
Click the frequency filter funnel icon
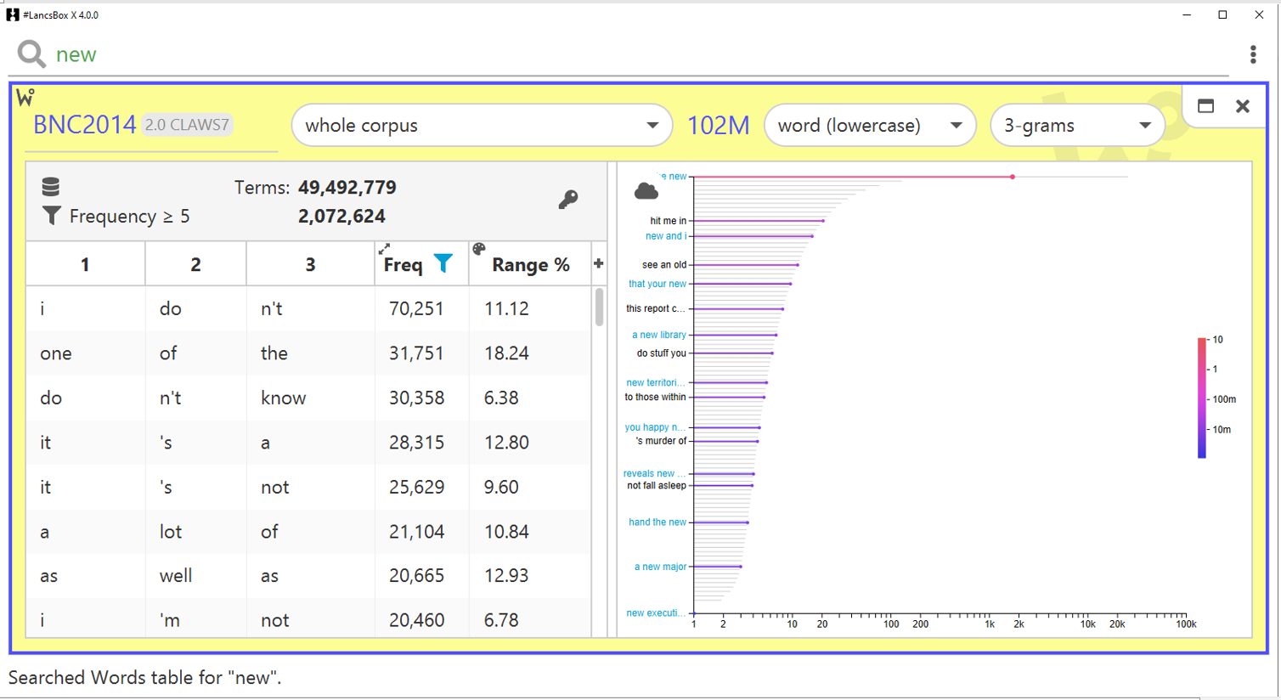[x=51, y=216]
